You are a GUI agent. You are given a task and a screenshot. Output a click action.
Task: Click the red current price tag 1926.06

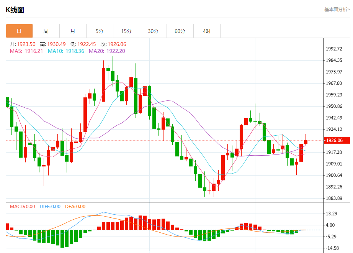[337, 140]
